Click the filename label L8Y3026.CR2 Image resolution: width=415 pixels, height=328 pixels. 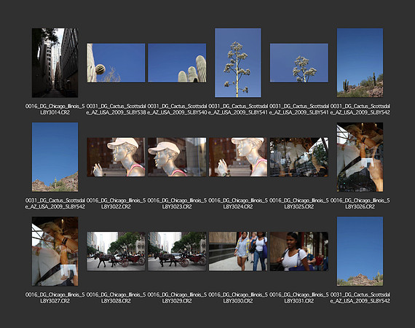[x=360, y=203]
